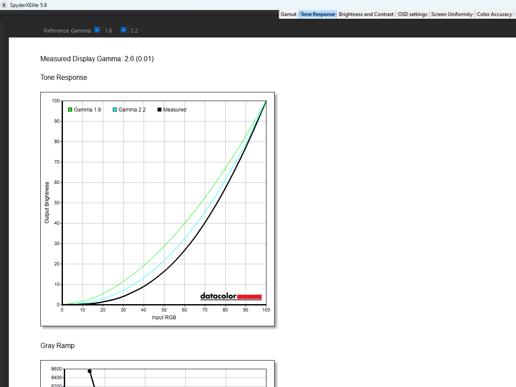Viewport: 516px width, 387px height.
Task: Switch to the Color Accuracy tab
Action: tap(494, 14)
